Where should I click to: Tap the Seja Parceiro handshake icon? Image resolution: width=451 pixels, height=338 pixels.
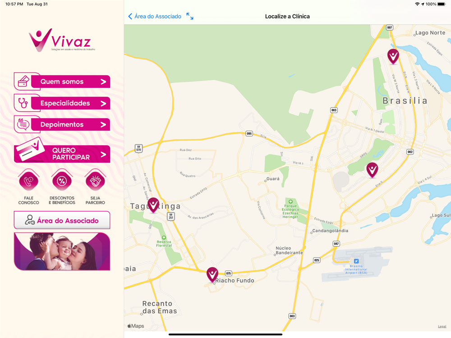tap(95, 181)
